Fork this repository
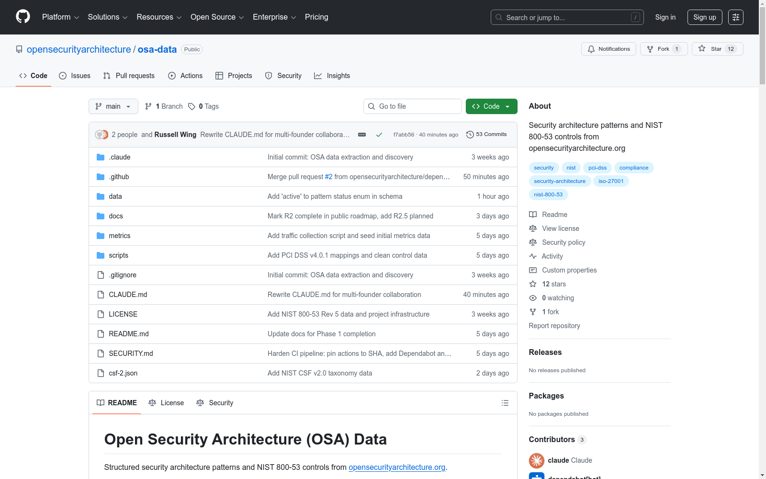The width and height of the screenshot is (766, 479). [664, 49]
